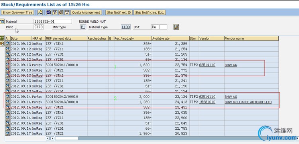
Task: Open details icon for PurRqs 3001502041/00010 row
Action: click(8, 65)
